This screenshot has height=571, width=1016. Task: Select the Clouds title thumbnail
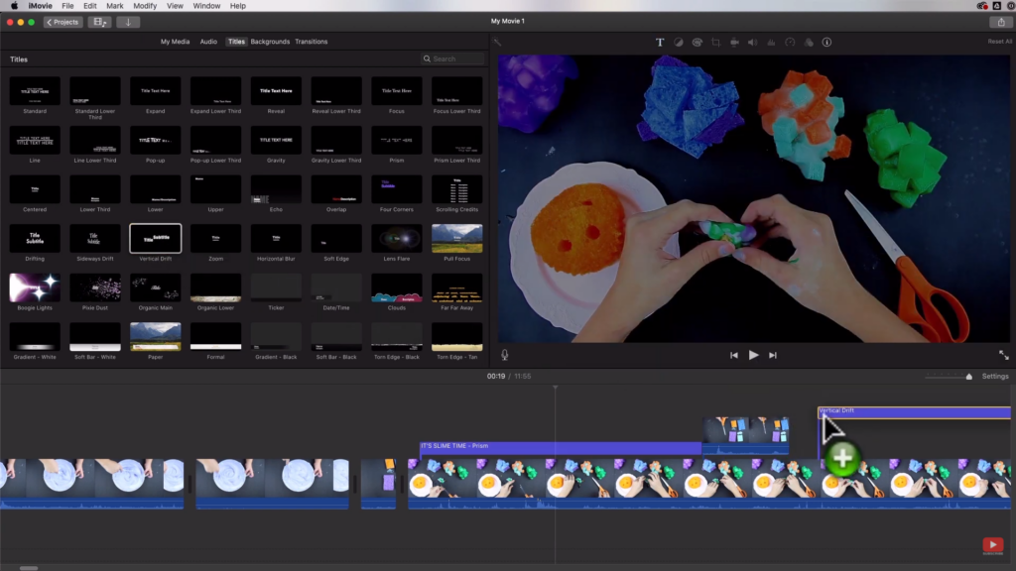click(397, 287)
